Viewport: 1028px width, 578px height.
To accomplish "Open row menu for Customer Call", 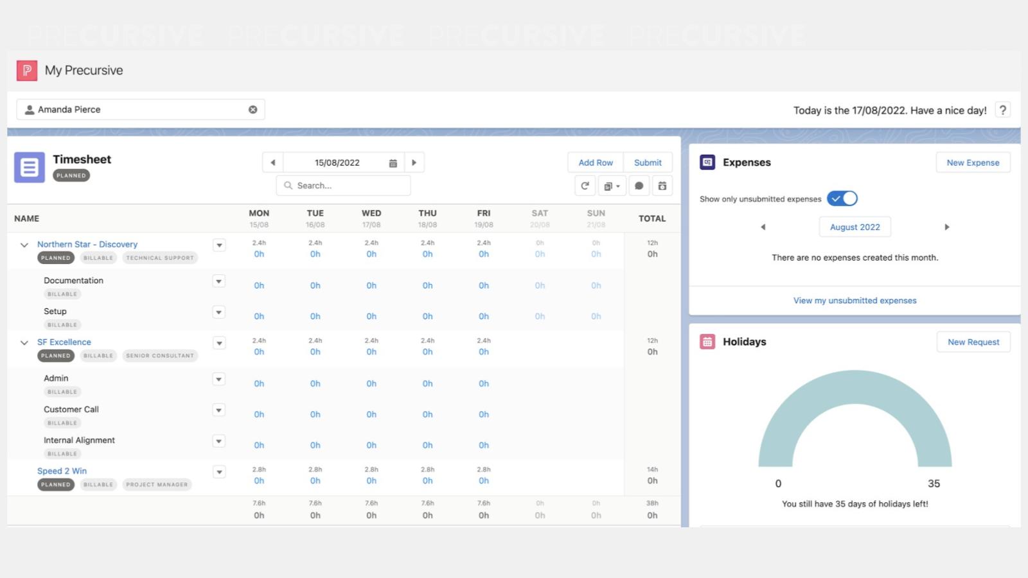I will point(219,410).
